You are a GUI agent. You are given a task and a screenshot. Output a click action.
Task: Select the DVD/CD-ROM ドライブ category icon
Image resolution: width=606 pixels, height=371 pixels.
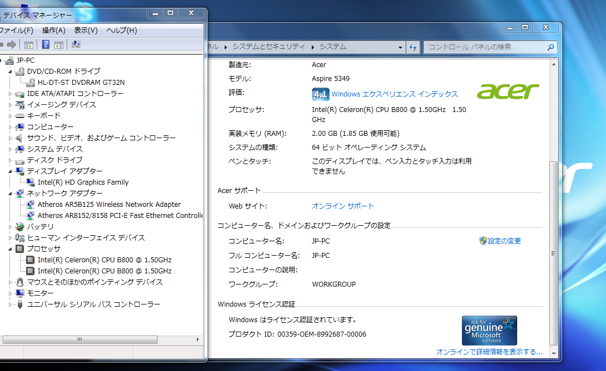click(x=20, y=72)
